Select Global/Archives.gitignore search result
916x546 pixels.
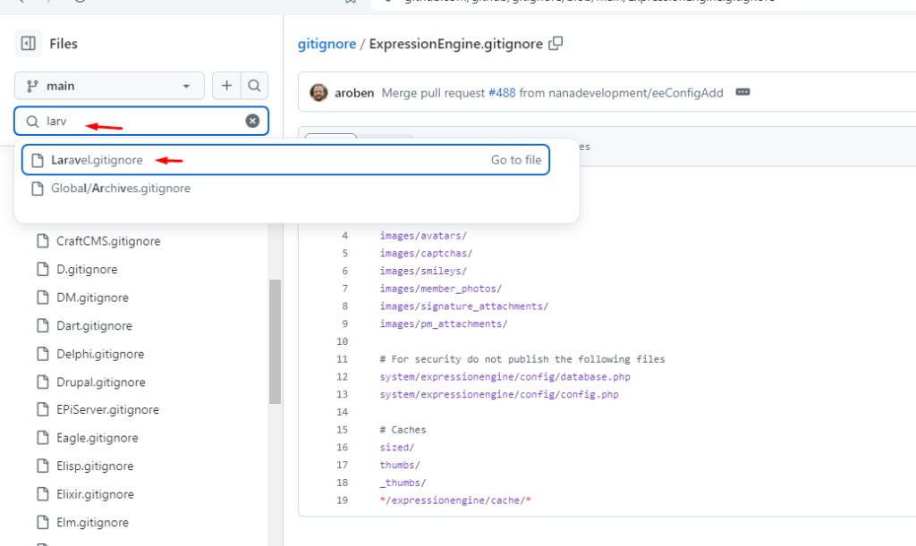point(120,189)
